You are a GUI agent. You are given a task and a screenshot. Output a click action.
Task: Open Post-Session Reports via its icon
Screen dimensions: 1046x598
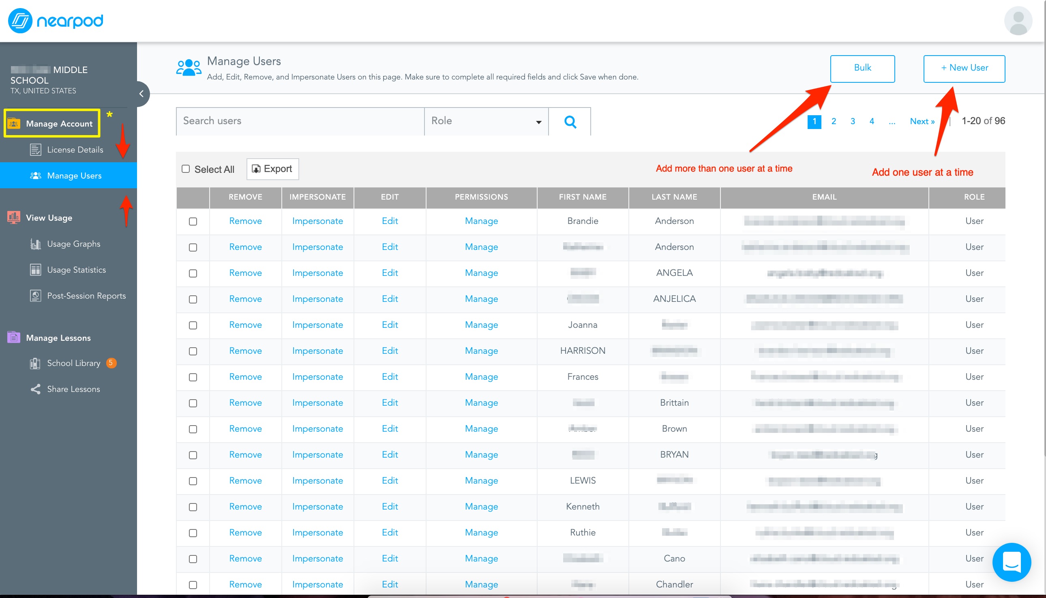pos(35,295)
